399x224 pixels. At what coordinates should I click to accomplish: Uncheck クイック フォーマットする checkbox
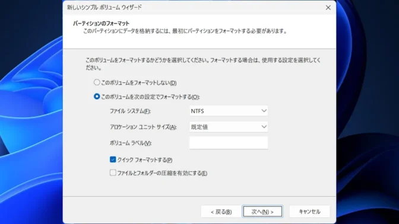tap(113, 159)
